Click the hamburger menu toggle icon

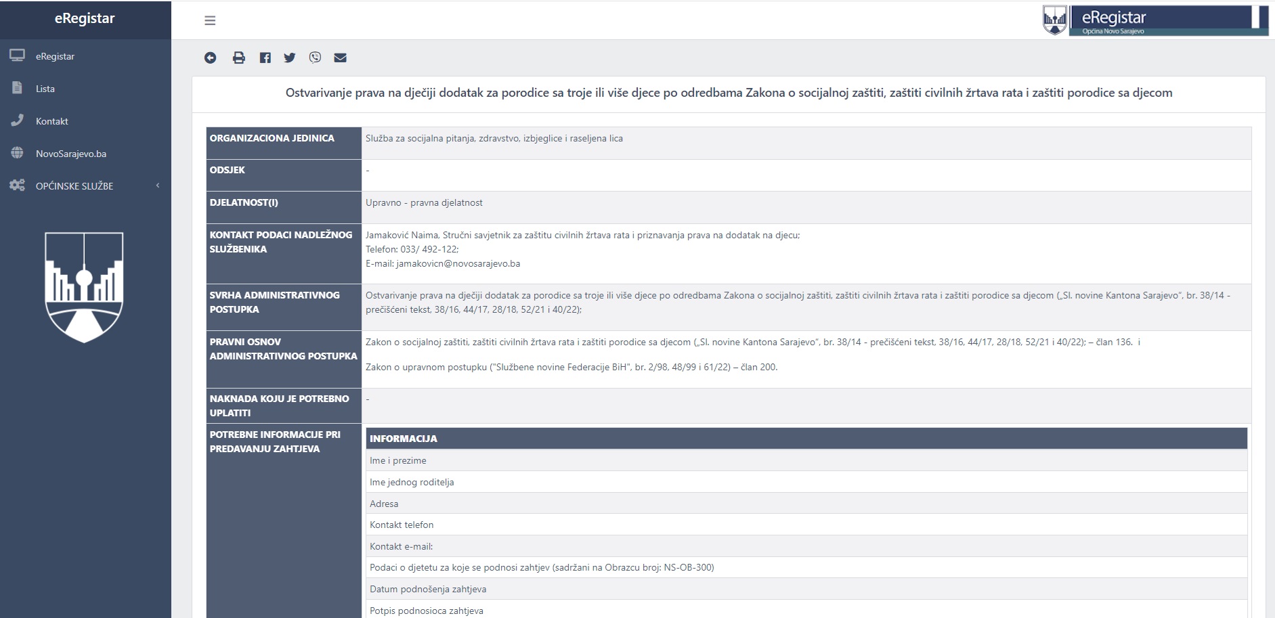click(x=210, y=20)
